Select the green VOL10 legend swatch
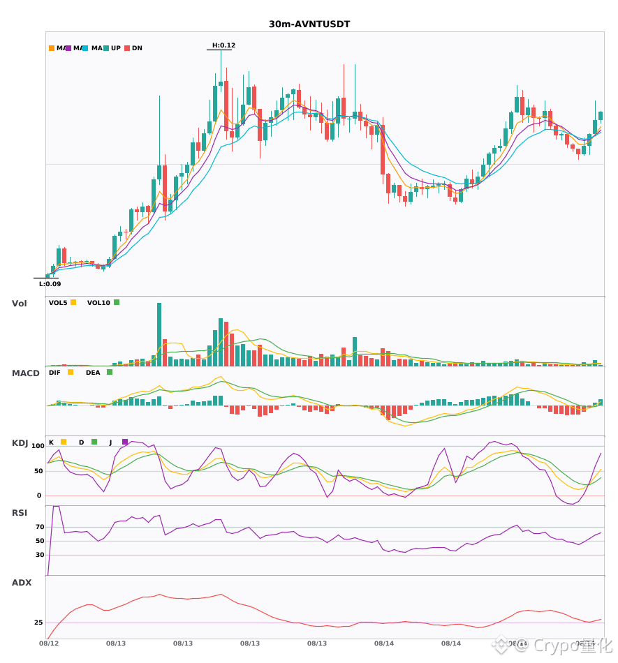Image resolution: width=618 pixels, height=663 pixels. click(117, 302)
